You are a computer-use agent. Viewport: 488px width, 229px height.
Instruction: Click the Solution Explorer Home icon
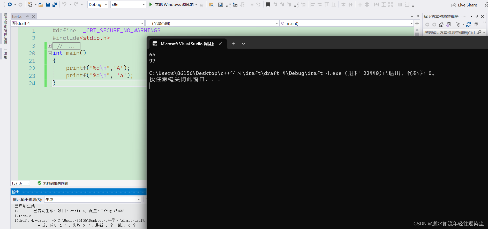coord(441,25)
